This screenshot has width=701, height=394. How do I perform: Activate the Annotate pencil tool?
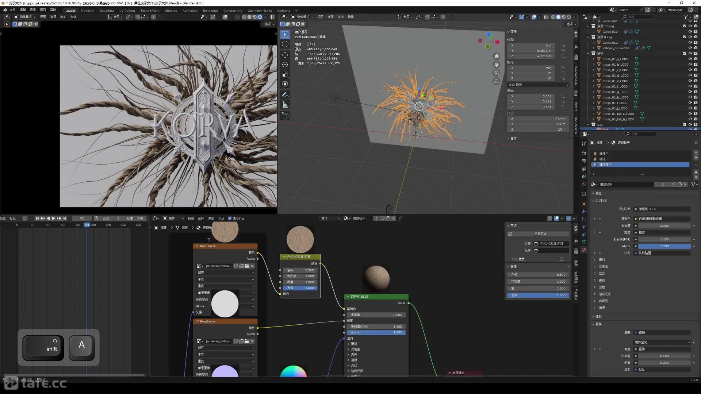[x=285, y=95]
